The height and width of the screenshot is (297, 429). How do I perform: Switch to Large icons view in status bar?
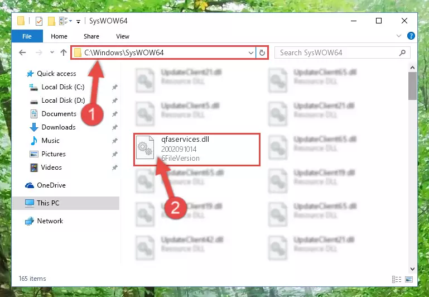(409, 279)
